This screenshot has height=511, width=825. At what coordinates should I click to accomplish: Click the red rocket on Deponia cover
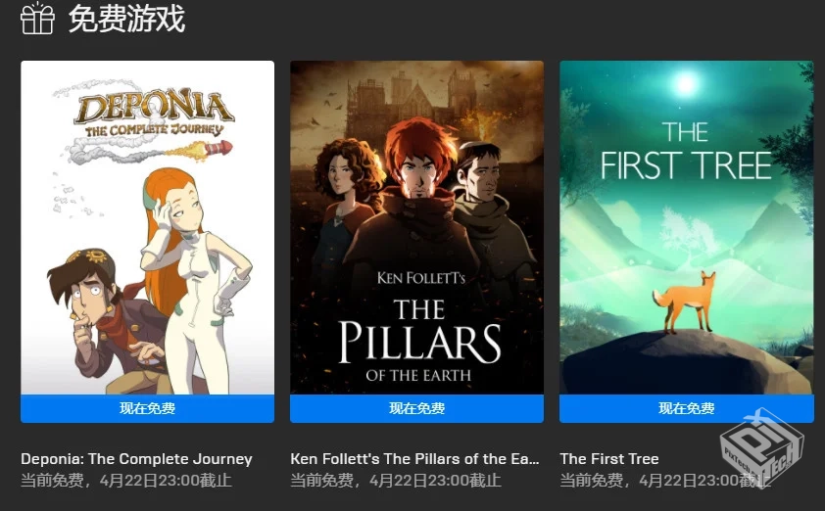[218, 149]
